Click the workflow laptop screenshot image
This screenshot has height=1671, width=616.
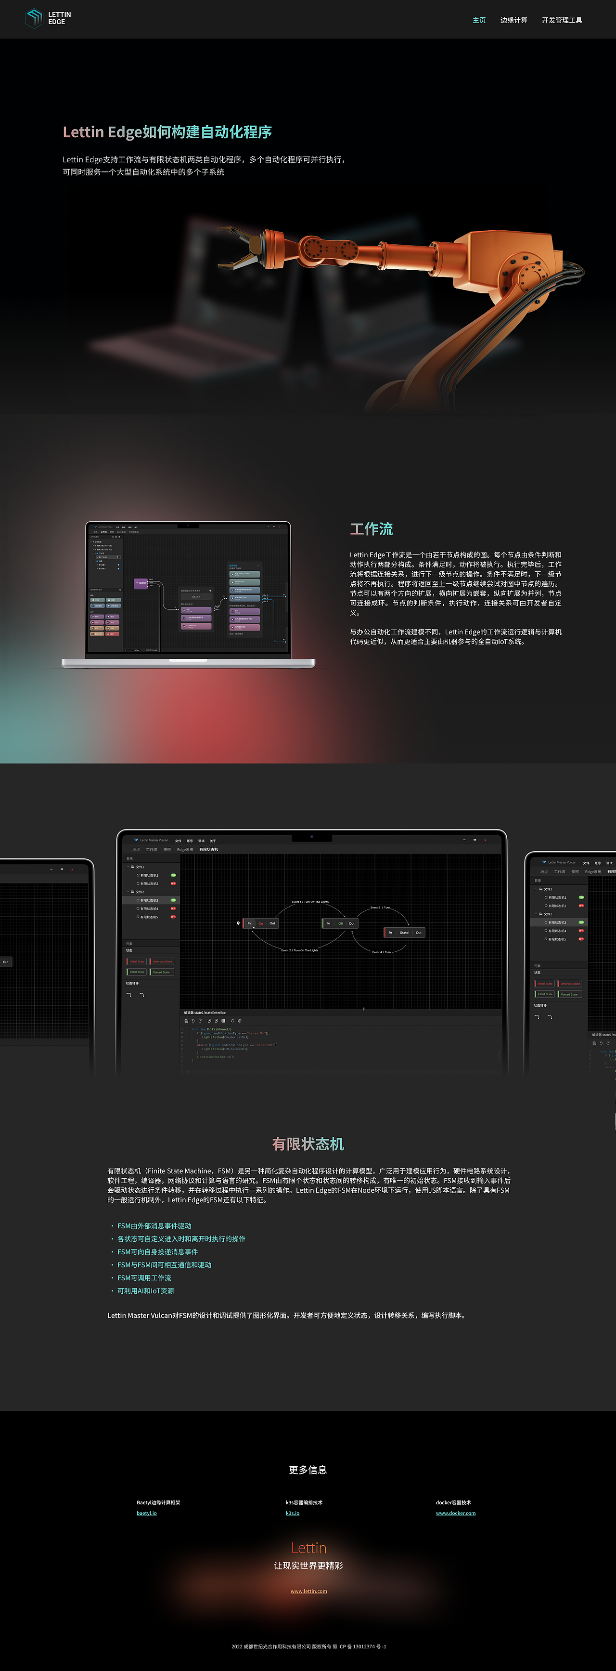pyautogui.click(x=188, y=594)
